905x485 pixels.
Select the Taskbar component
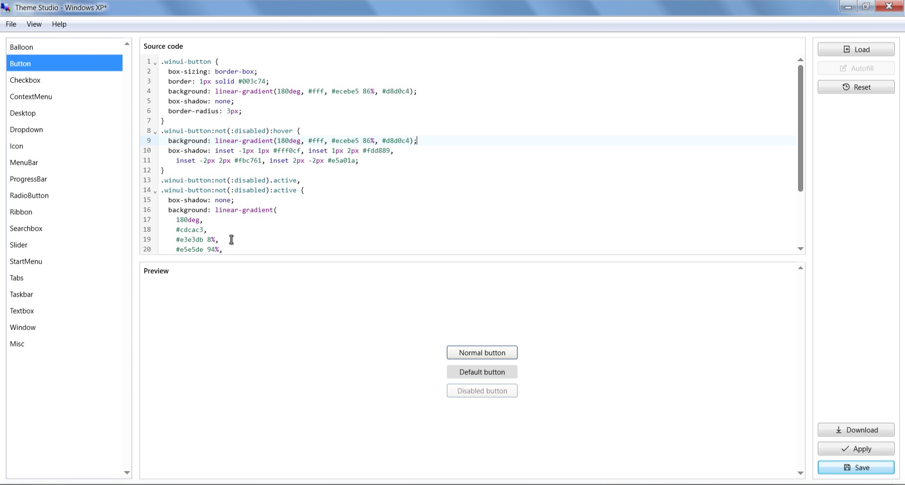tap(22, 294)
